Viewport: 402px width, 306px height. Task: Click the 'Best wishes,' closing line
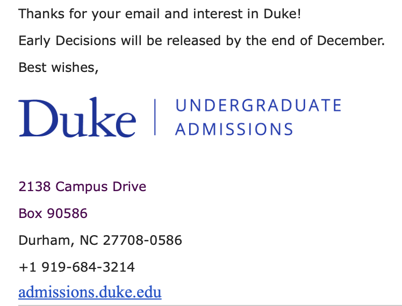[x=58, y=68]
